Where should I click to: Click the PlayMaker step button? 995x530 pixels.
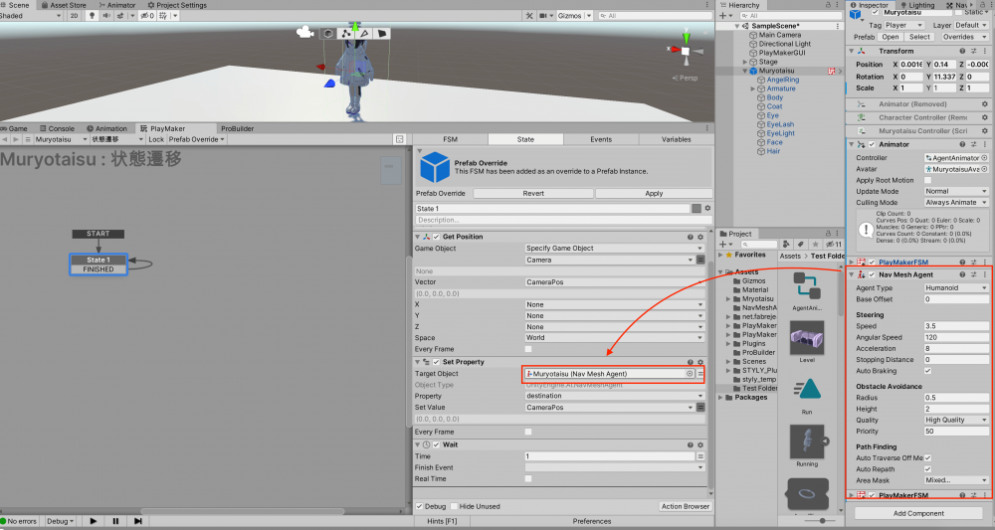[137, 521]
